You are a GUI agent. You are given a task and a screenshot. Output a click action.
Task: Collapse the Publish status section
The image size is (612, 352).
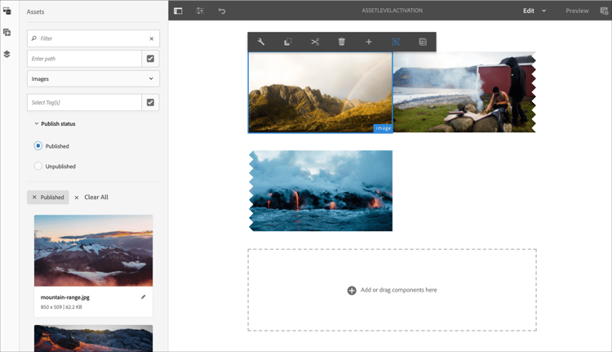pos(55,123)
